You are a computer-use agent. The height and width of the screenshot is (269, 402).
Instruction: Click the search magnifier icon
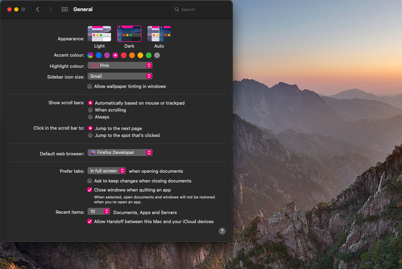click(x=177, y=9)
